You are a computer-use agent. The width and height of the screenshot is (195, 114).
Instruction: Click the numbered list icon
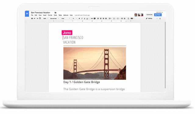[114, 18]
